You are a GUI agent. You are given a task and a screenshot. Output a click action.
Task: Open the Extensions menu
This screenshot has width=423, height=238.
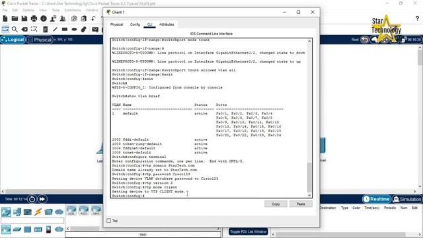[x=73, y=10]
